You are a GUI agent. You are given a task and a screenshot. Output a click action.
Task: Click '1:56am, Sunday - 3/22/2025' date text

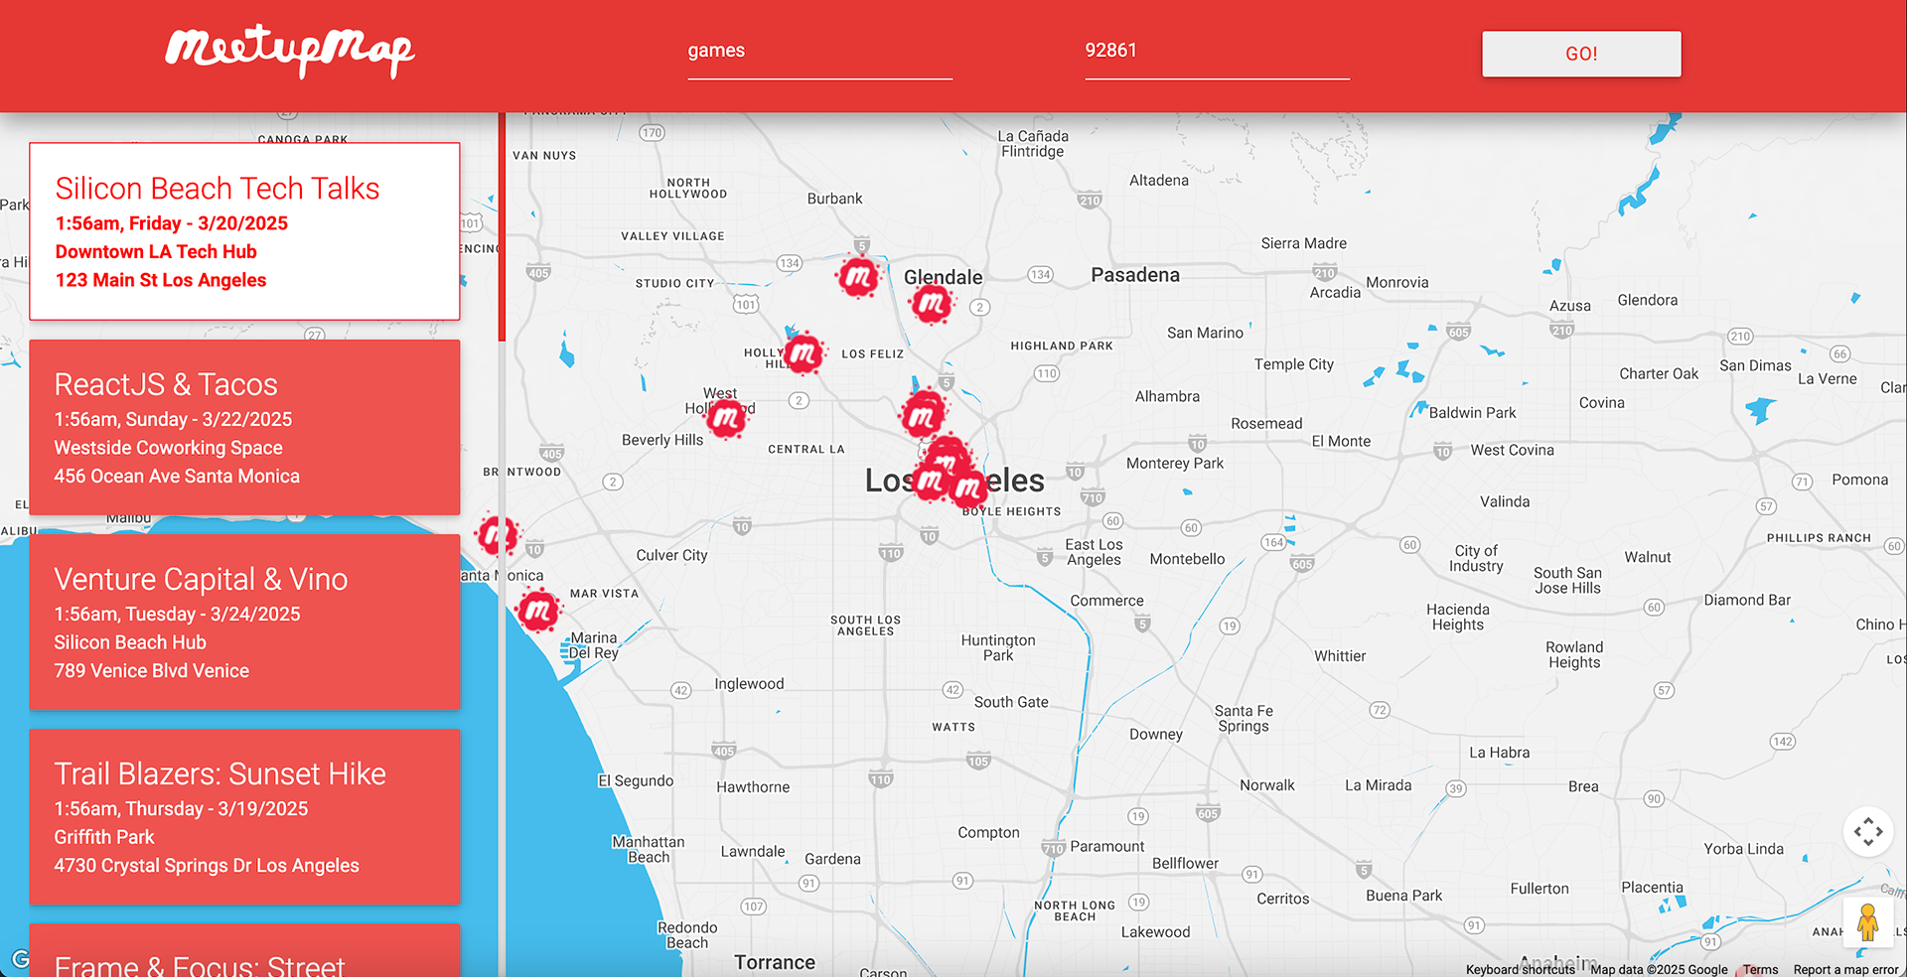click(173, 419)
